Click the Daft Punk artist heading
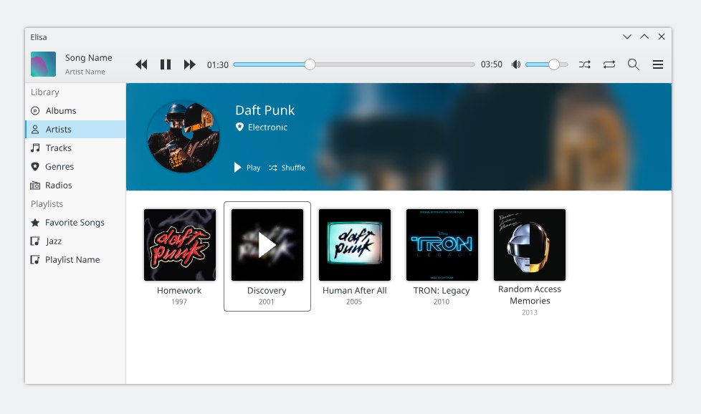Image resolution: width=701 pixels, height=414 pixels. pos(265,110)
